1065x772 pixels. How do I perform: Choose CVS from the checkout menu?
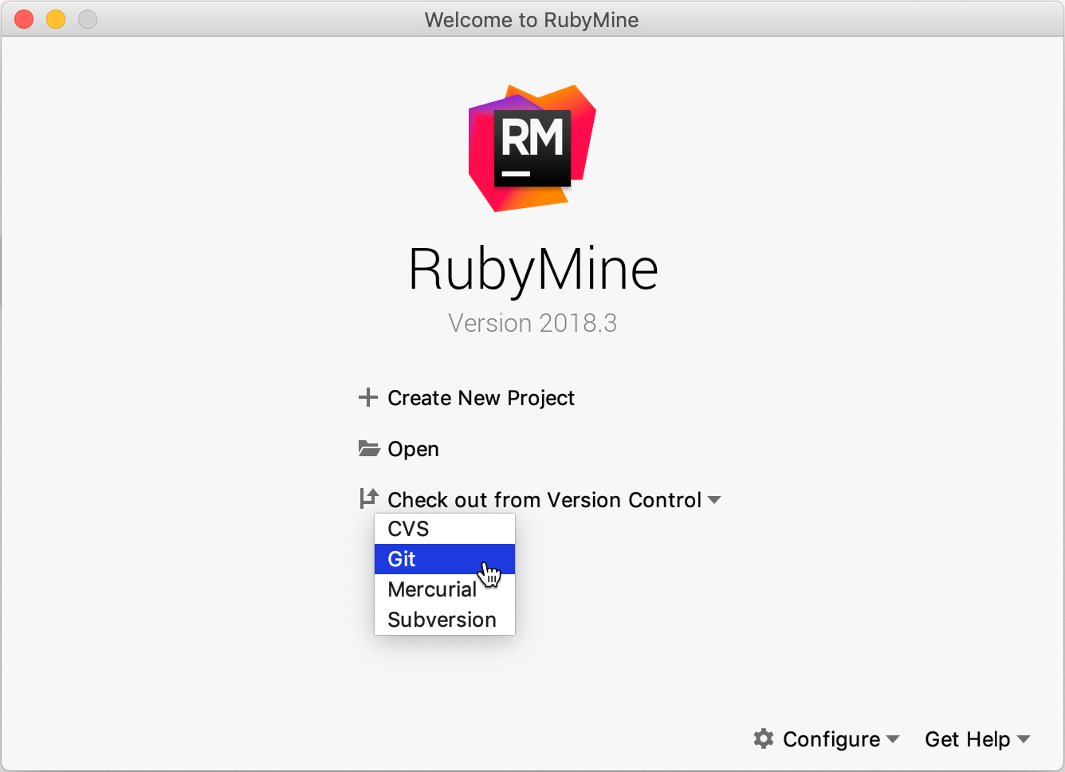click(445, 529)
